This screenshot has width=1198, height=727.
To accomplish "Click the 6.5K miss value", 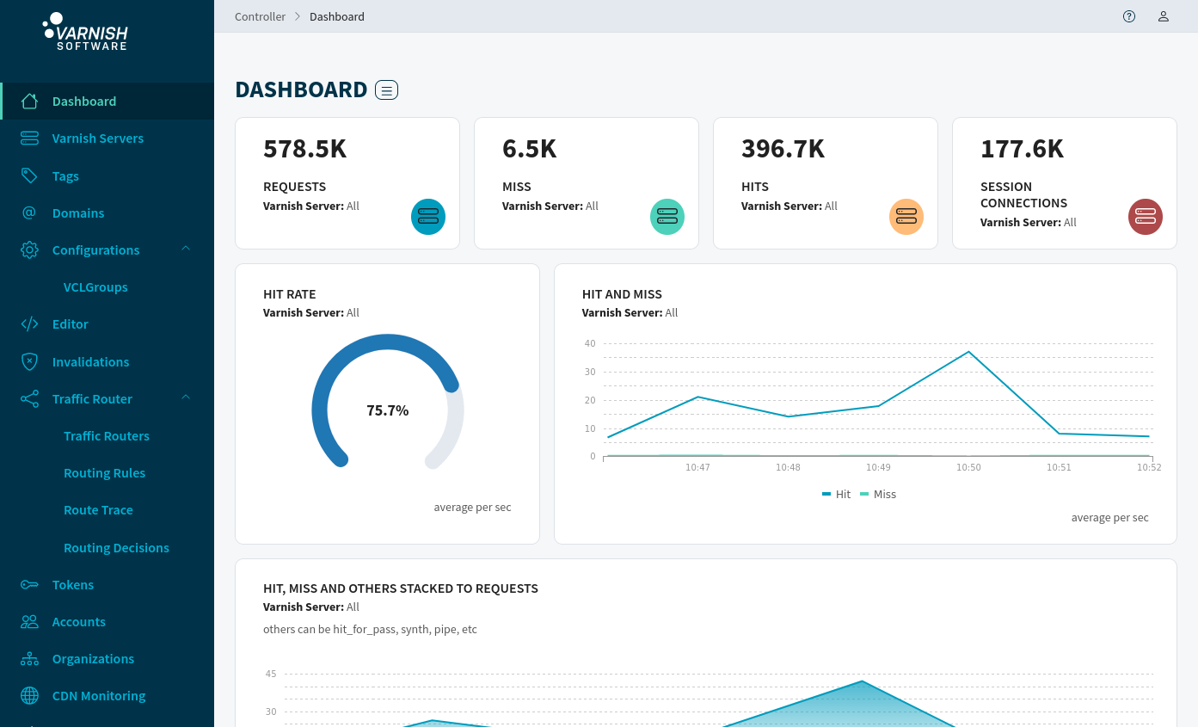I will (529, 149).
